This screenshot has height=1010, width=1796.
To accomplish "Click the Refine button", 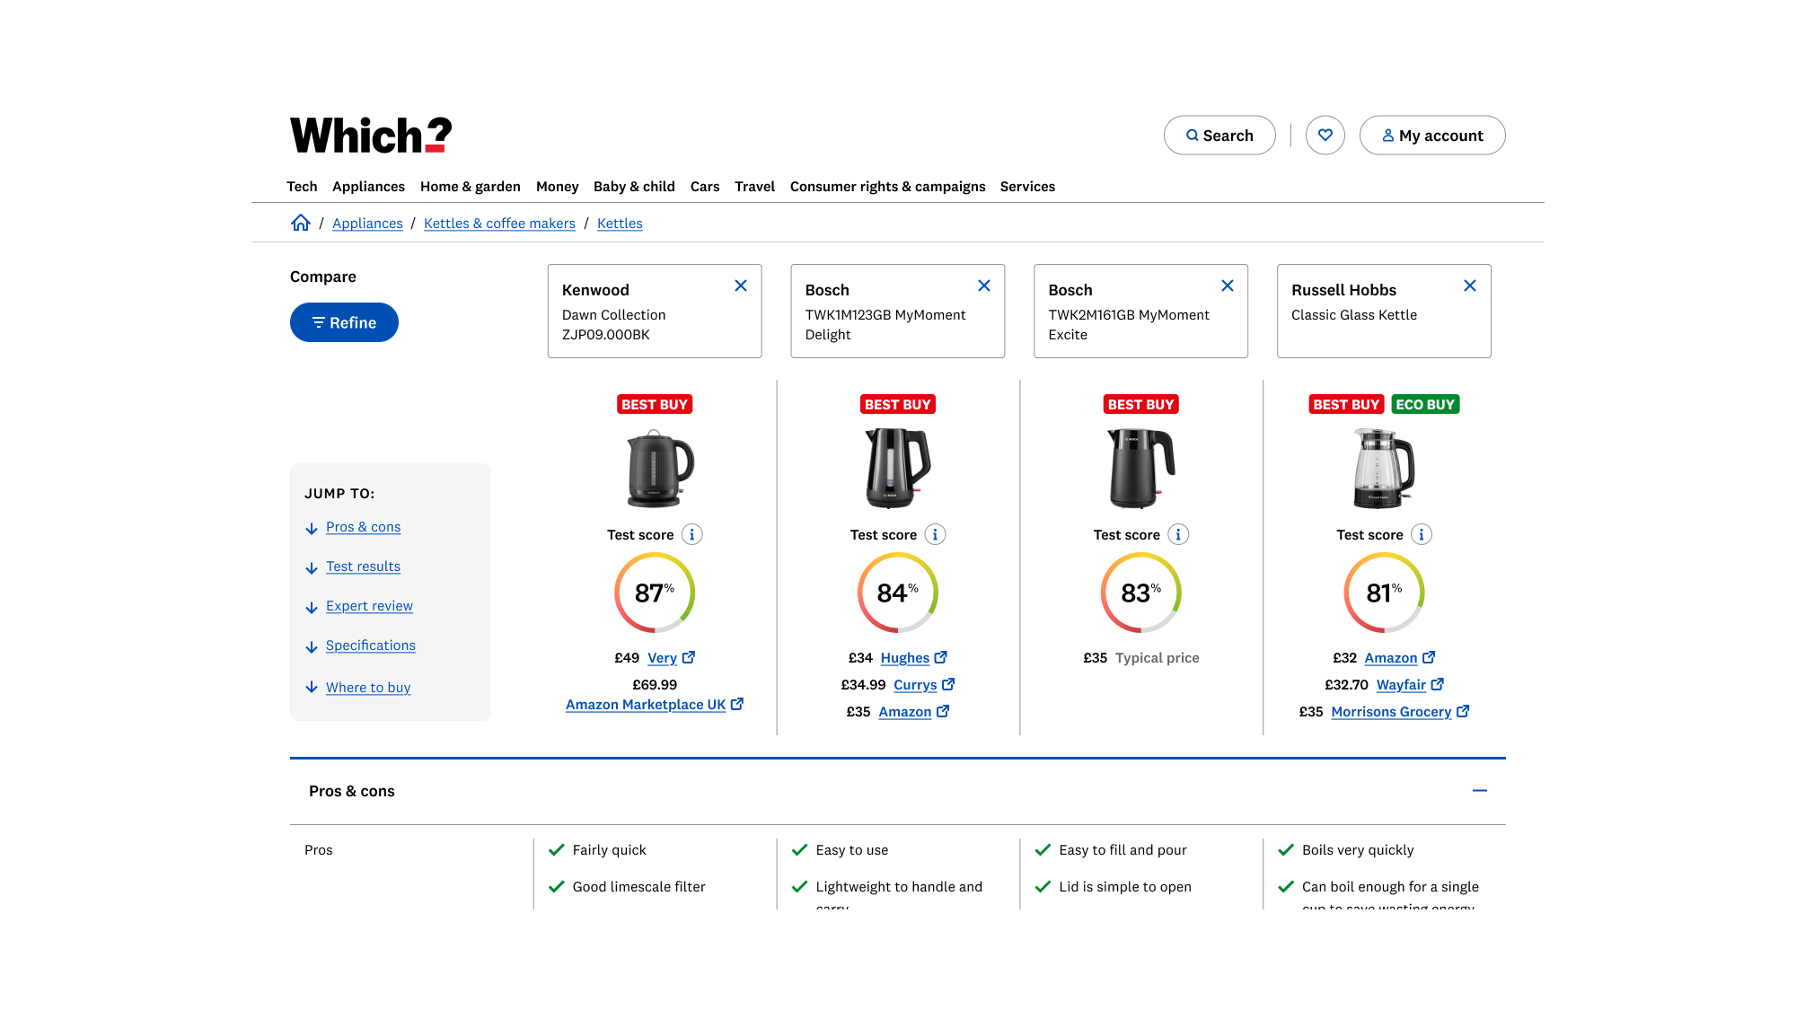I will (344, 322).
